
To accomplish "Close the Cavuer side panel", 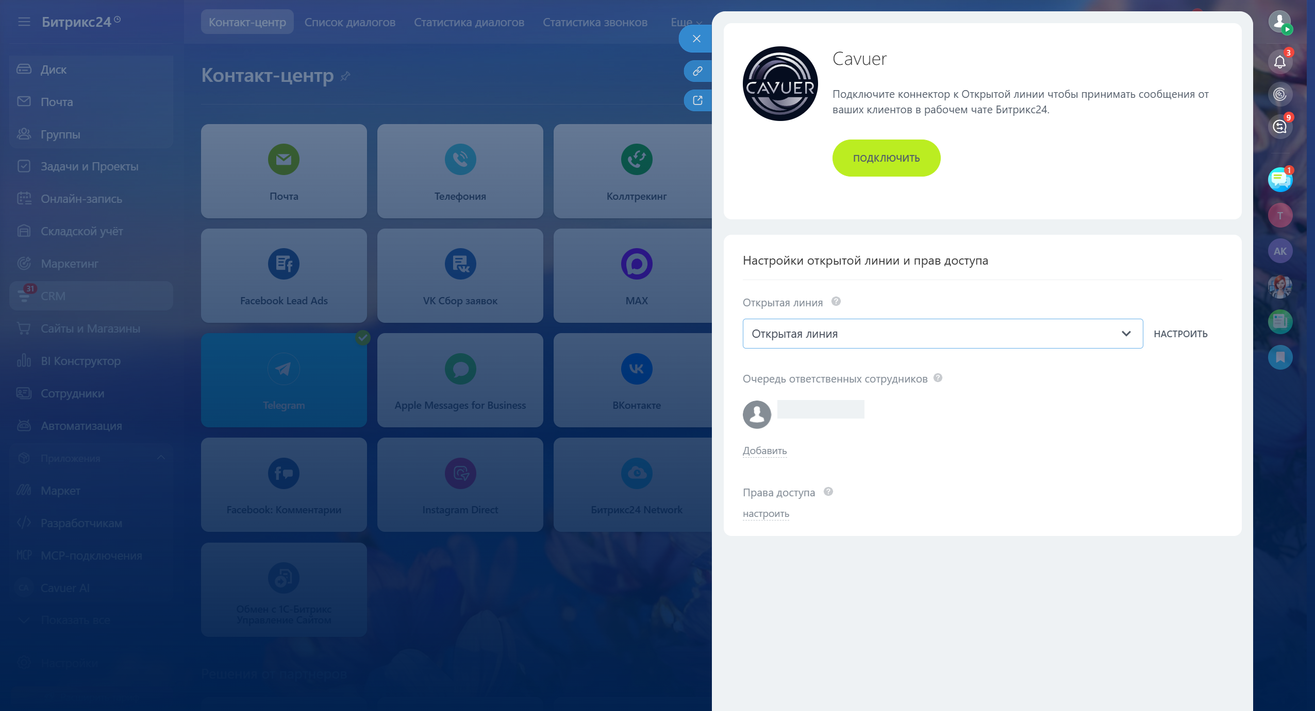I will (696, 39).
